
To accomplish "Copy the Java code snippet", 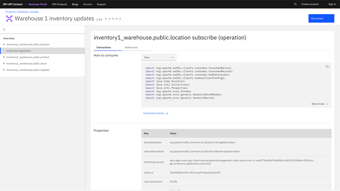I will coord(327,66).
